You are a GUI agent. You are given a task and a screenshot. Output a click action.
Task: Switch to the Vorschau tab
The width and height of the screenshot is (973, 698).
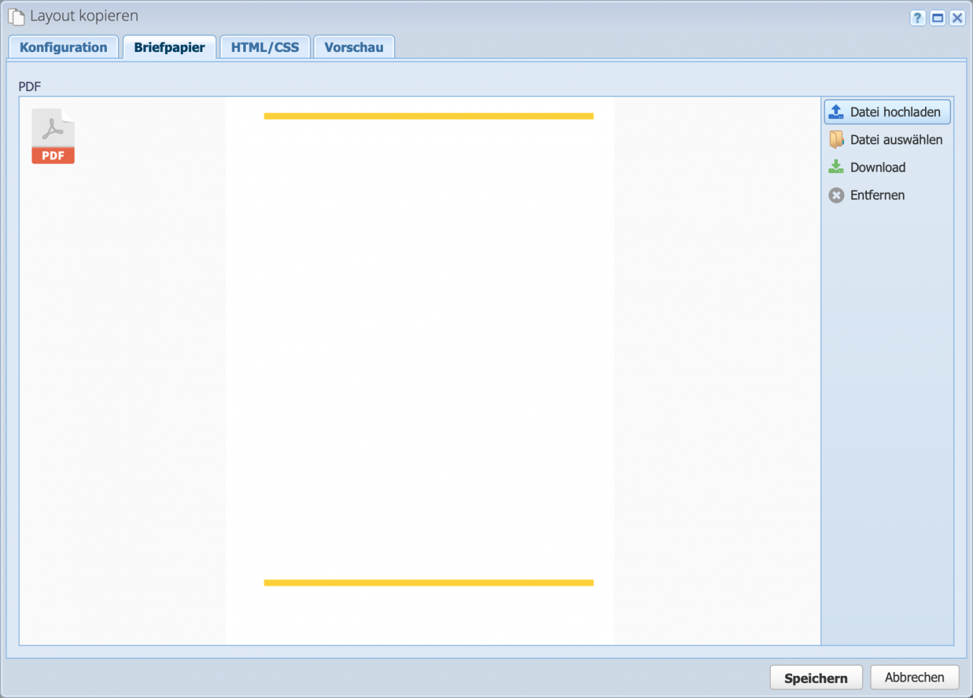coord(354,47)
